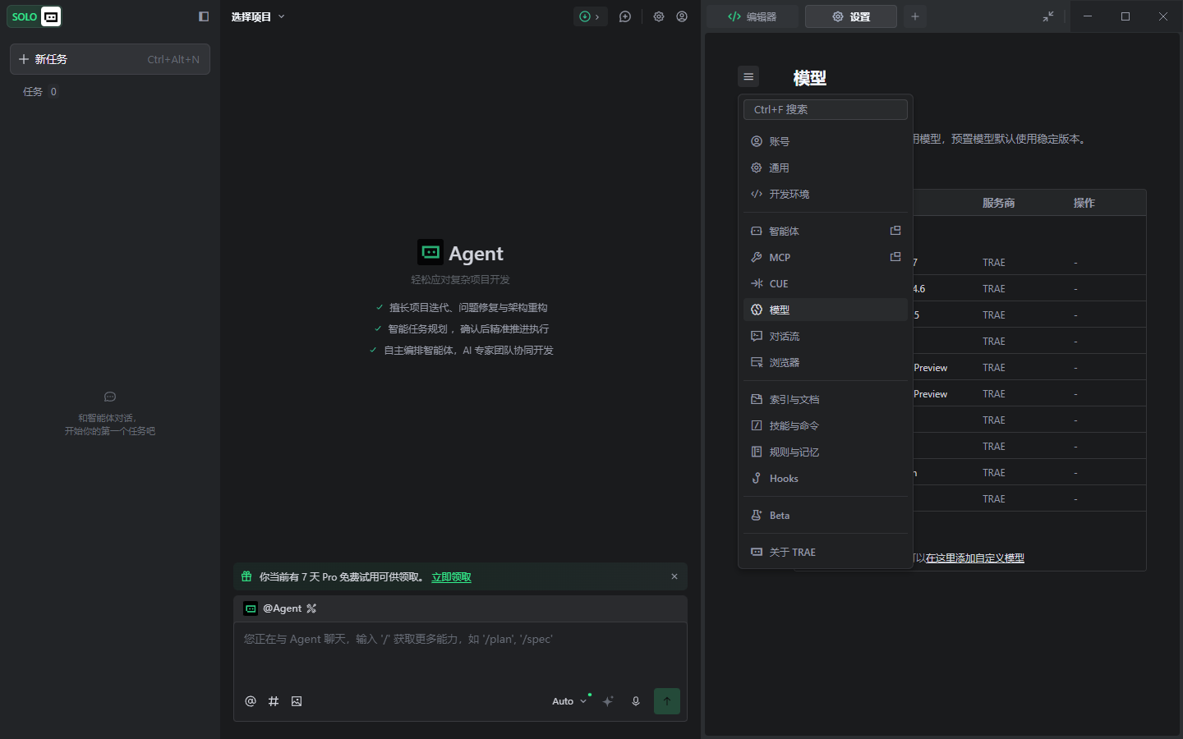Click external link icon beside MCP
The height and width of the screenshot is (739, 1183).
(x=895, y=257)
